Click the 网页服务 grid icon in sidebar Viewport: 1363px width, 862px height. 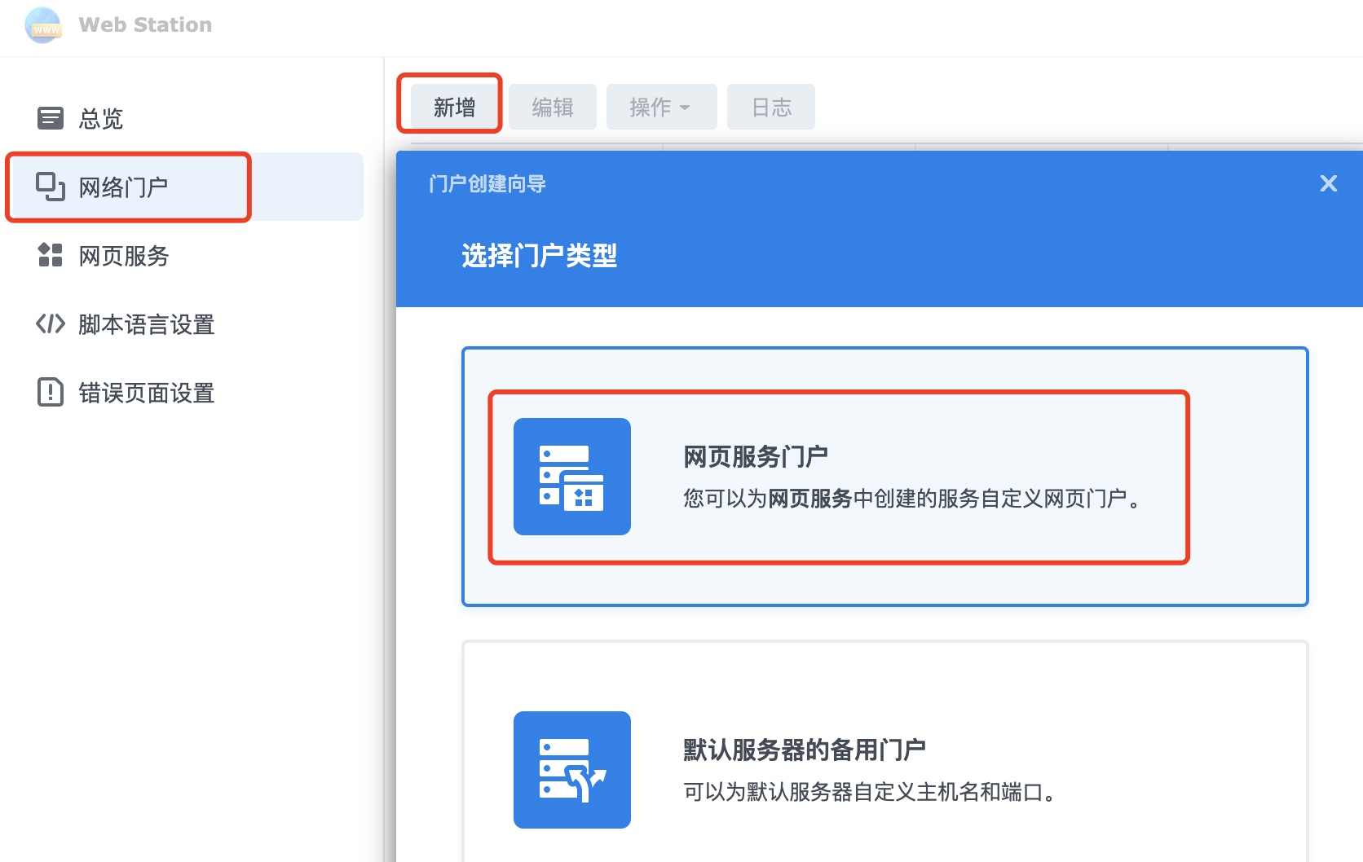(x=50, y=255)
